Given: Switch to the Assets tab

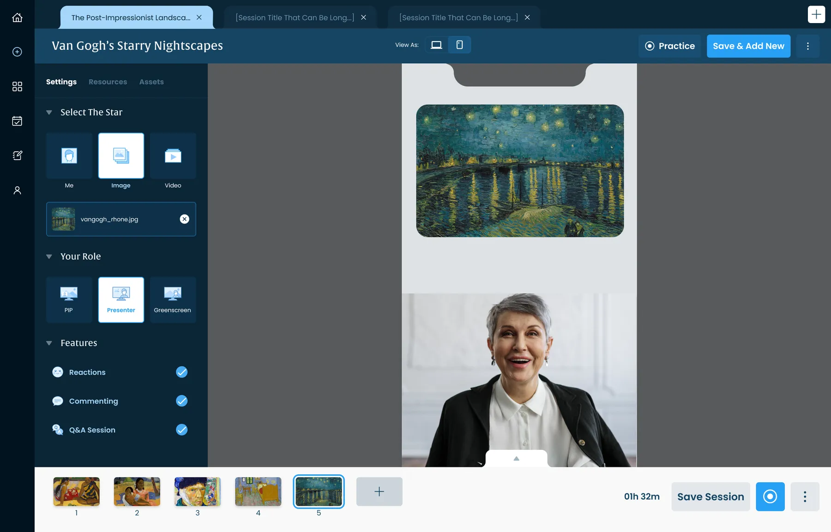Looking at the screenshot, I should pyautogui.click(x=151, y=82).
